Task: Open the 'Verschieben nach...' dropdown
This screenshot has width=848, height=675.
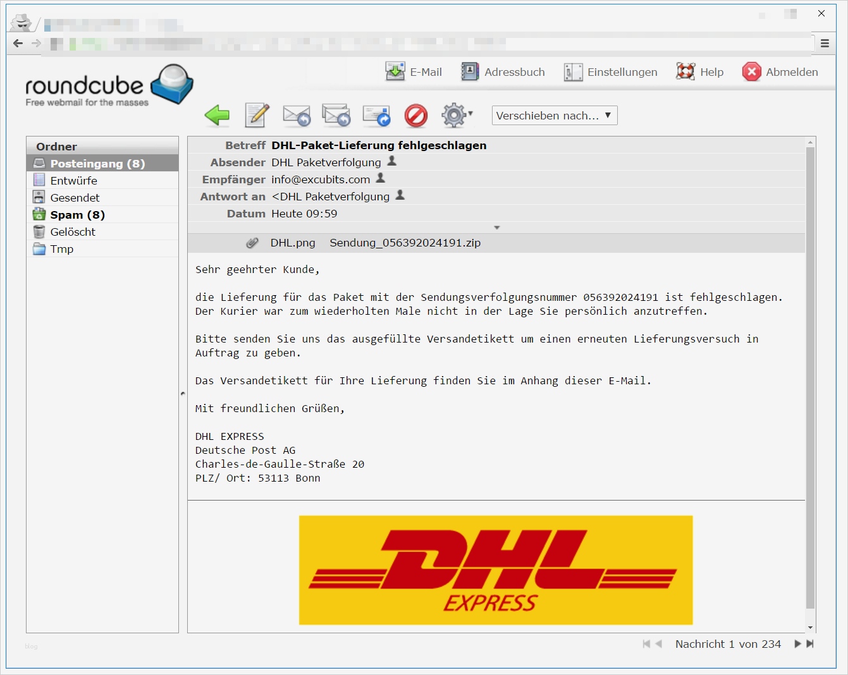Action: pyautogui.click(x=555, y=116)
